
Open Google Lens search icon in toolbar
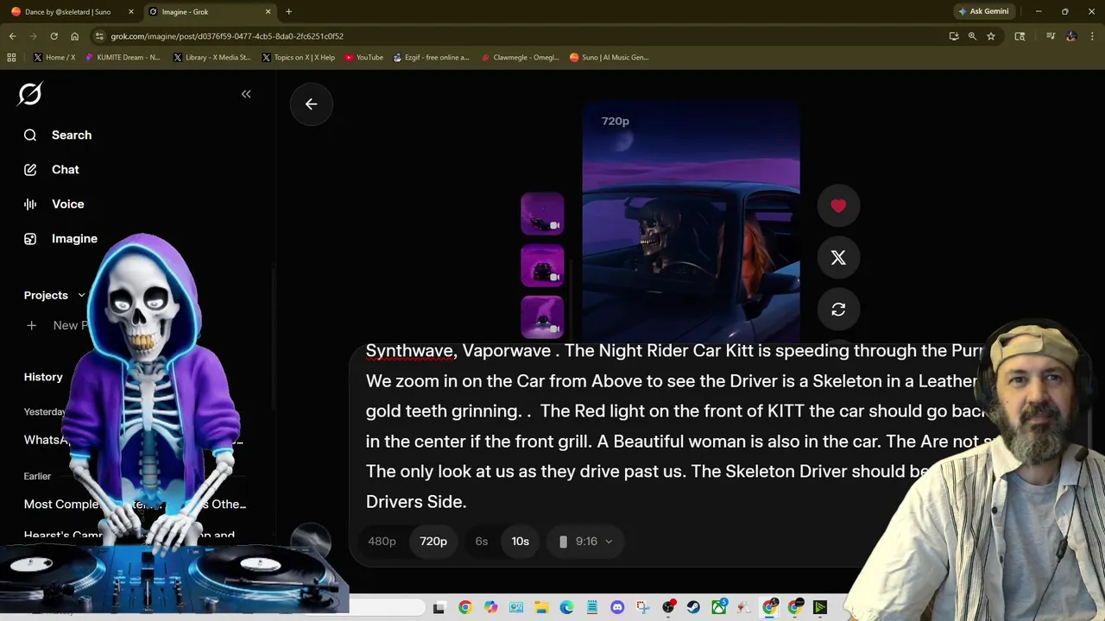click(1020, 36)
